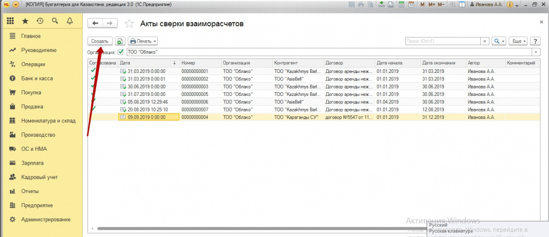Open the History clock icon
Screen dimensions: 549x237
pos(40,21)
